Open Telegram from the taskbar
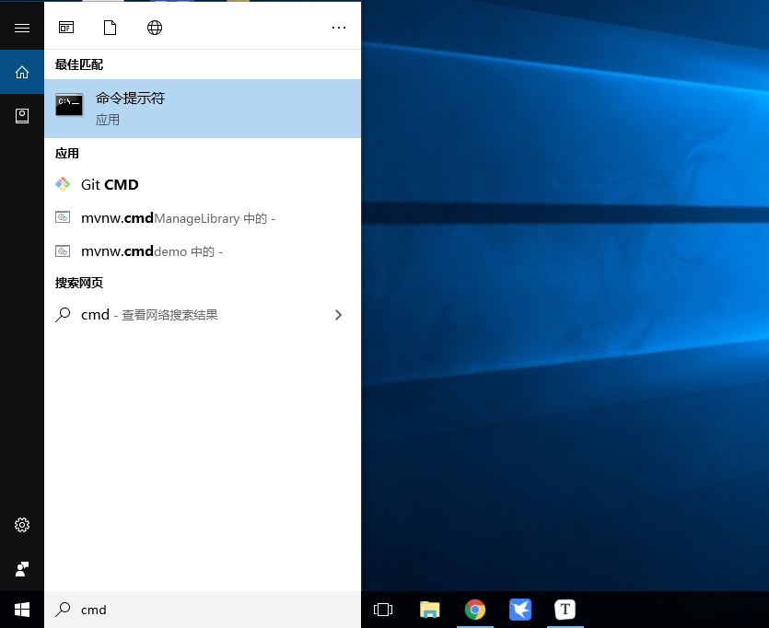769x628 pixels. coord(520,610)
